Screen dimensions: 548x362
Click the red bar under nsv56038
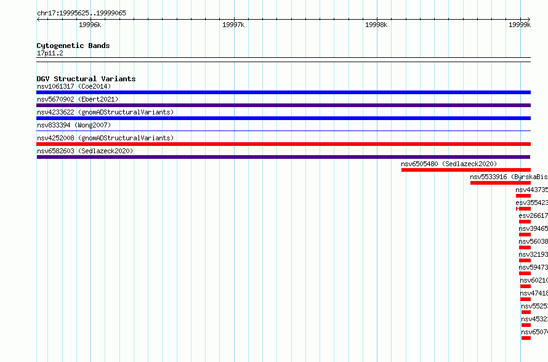pos(525,247)
